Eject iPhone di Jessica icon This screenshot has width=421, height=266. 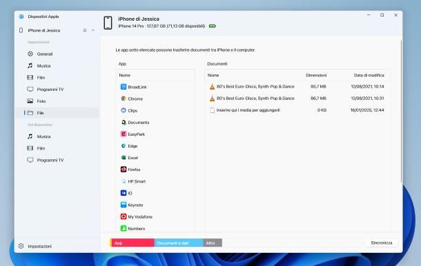[85, 30]
